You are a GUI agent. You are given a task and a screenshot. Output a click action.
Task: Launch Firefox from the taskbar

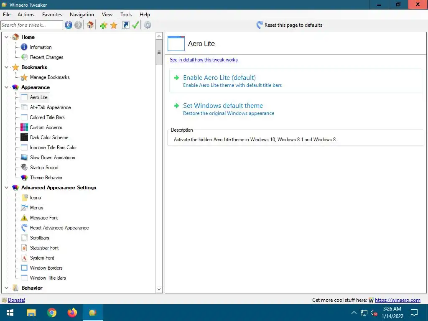(72, 313)
